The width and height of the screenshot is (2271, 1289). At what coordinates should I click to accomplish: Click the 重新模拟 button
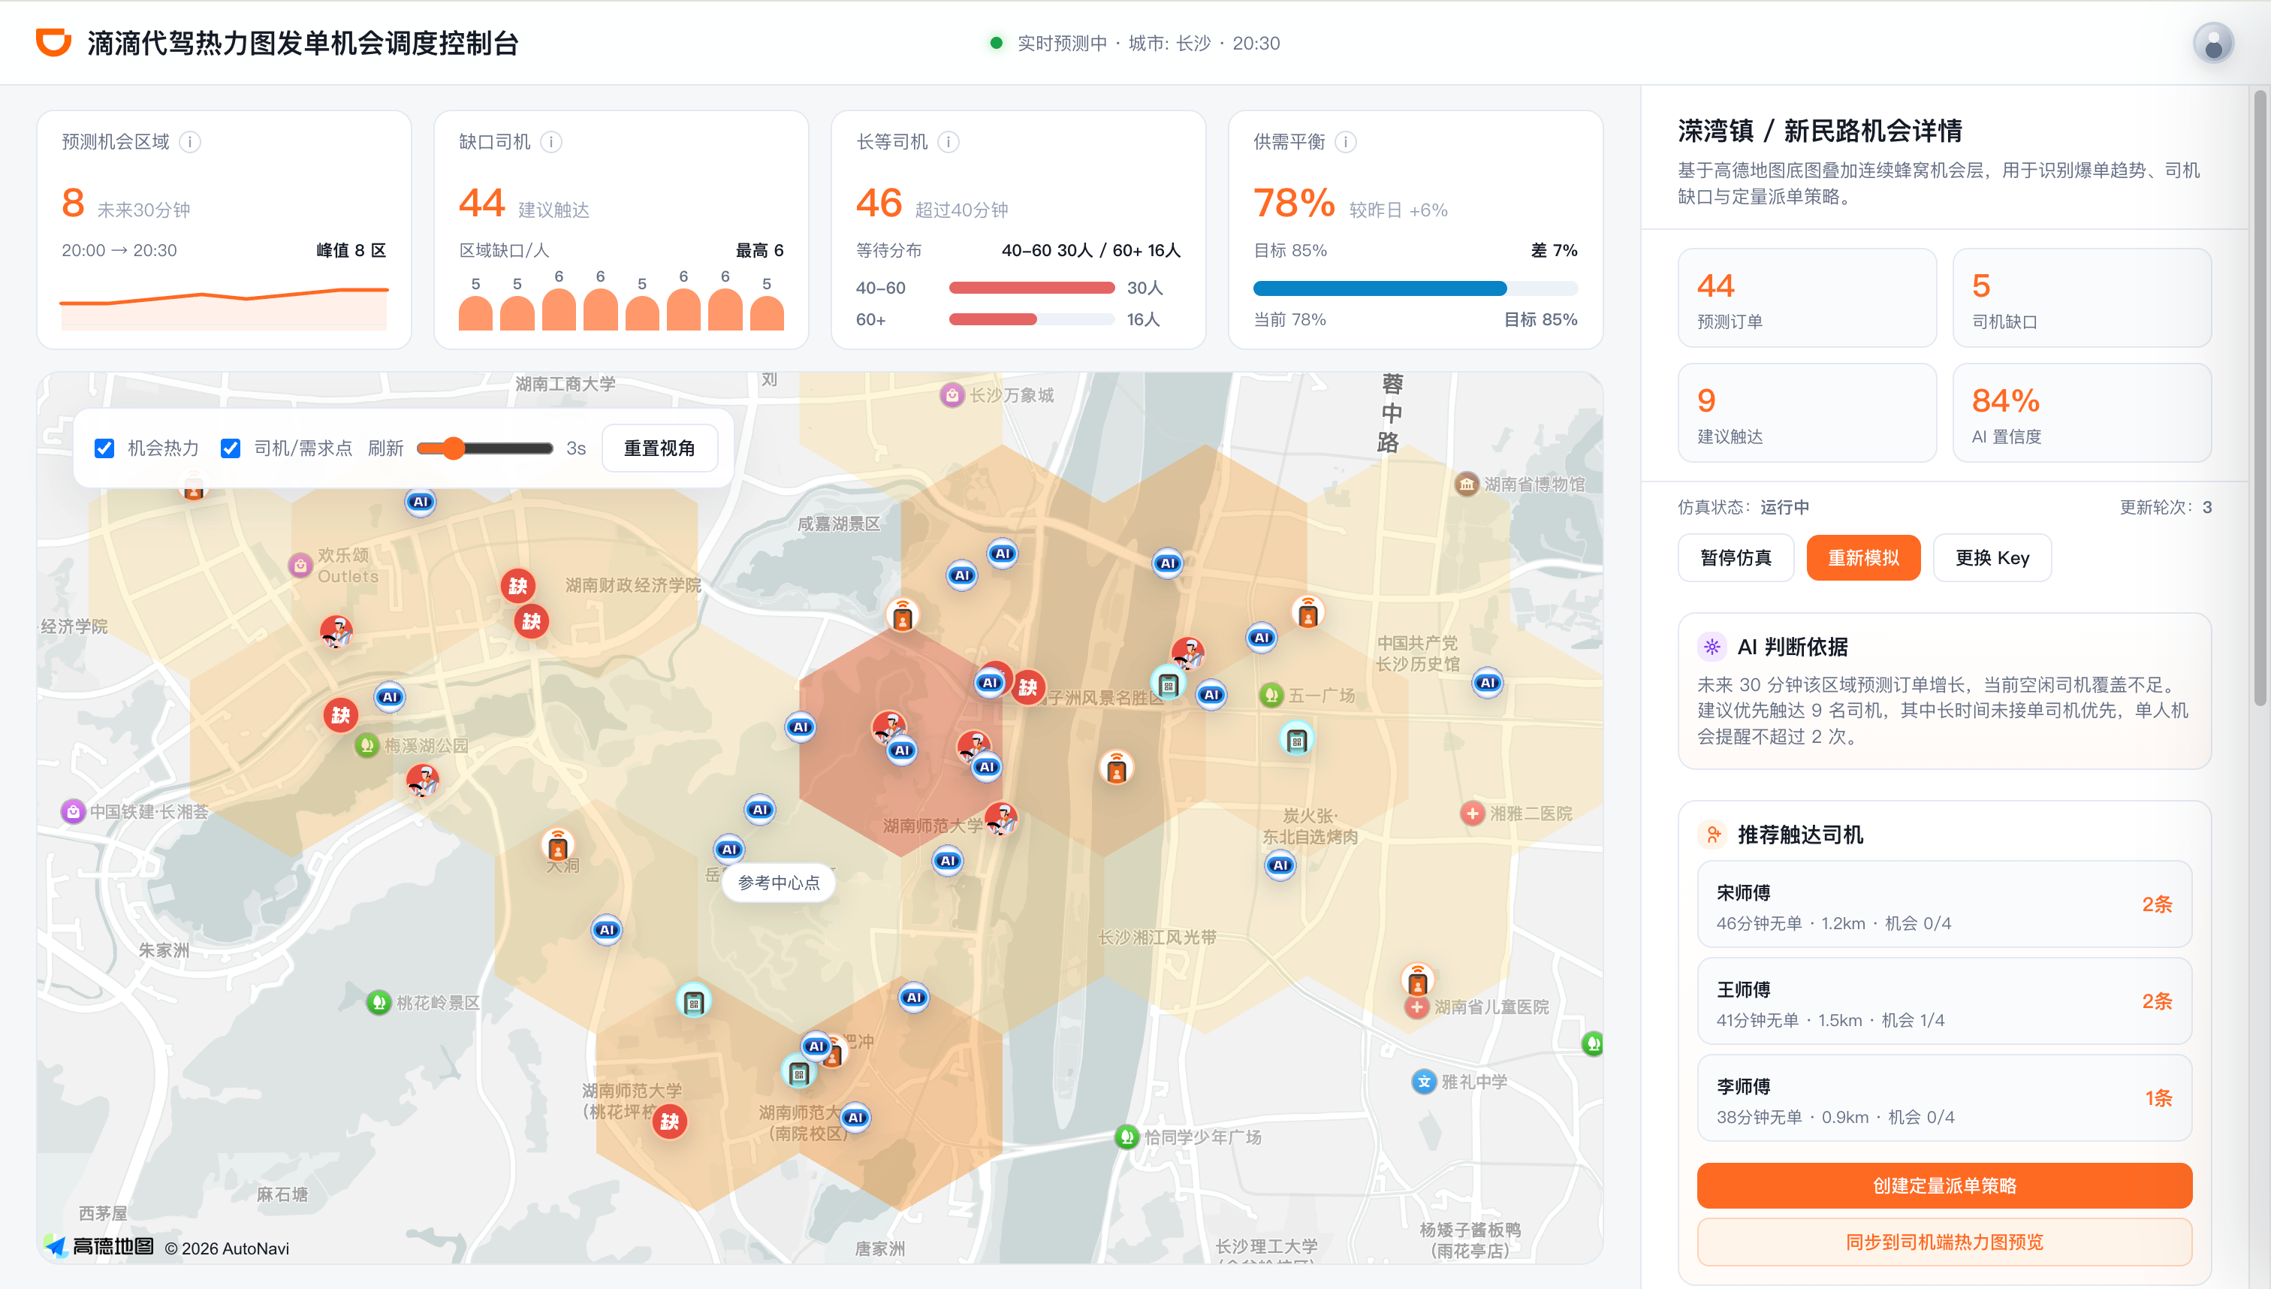click(x=1863, y=557)
